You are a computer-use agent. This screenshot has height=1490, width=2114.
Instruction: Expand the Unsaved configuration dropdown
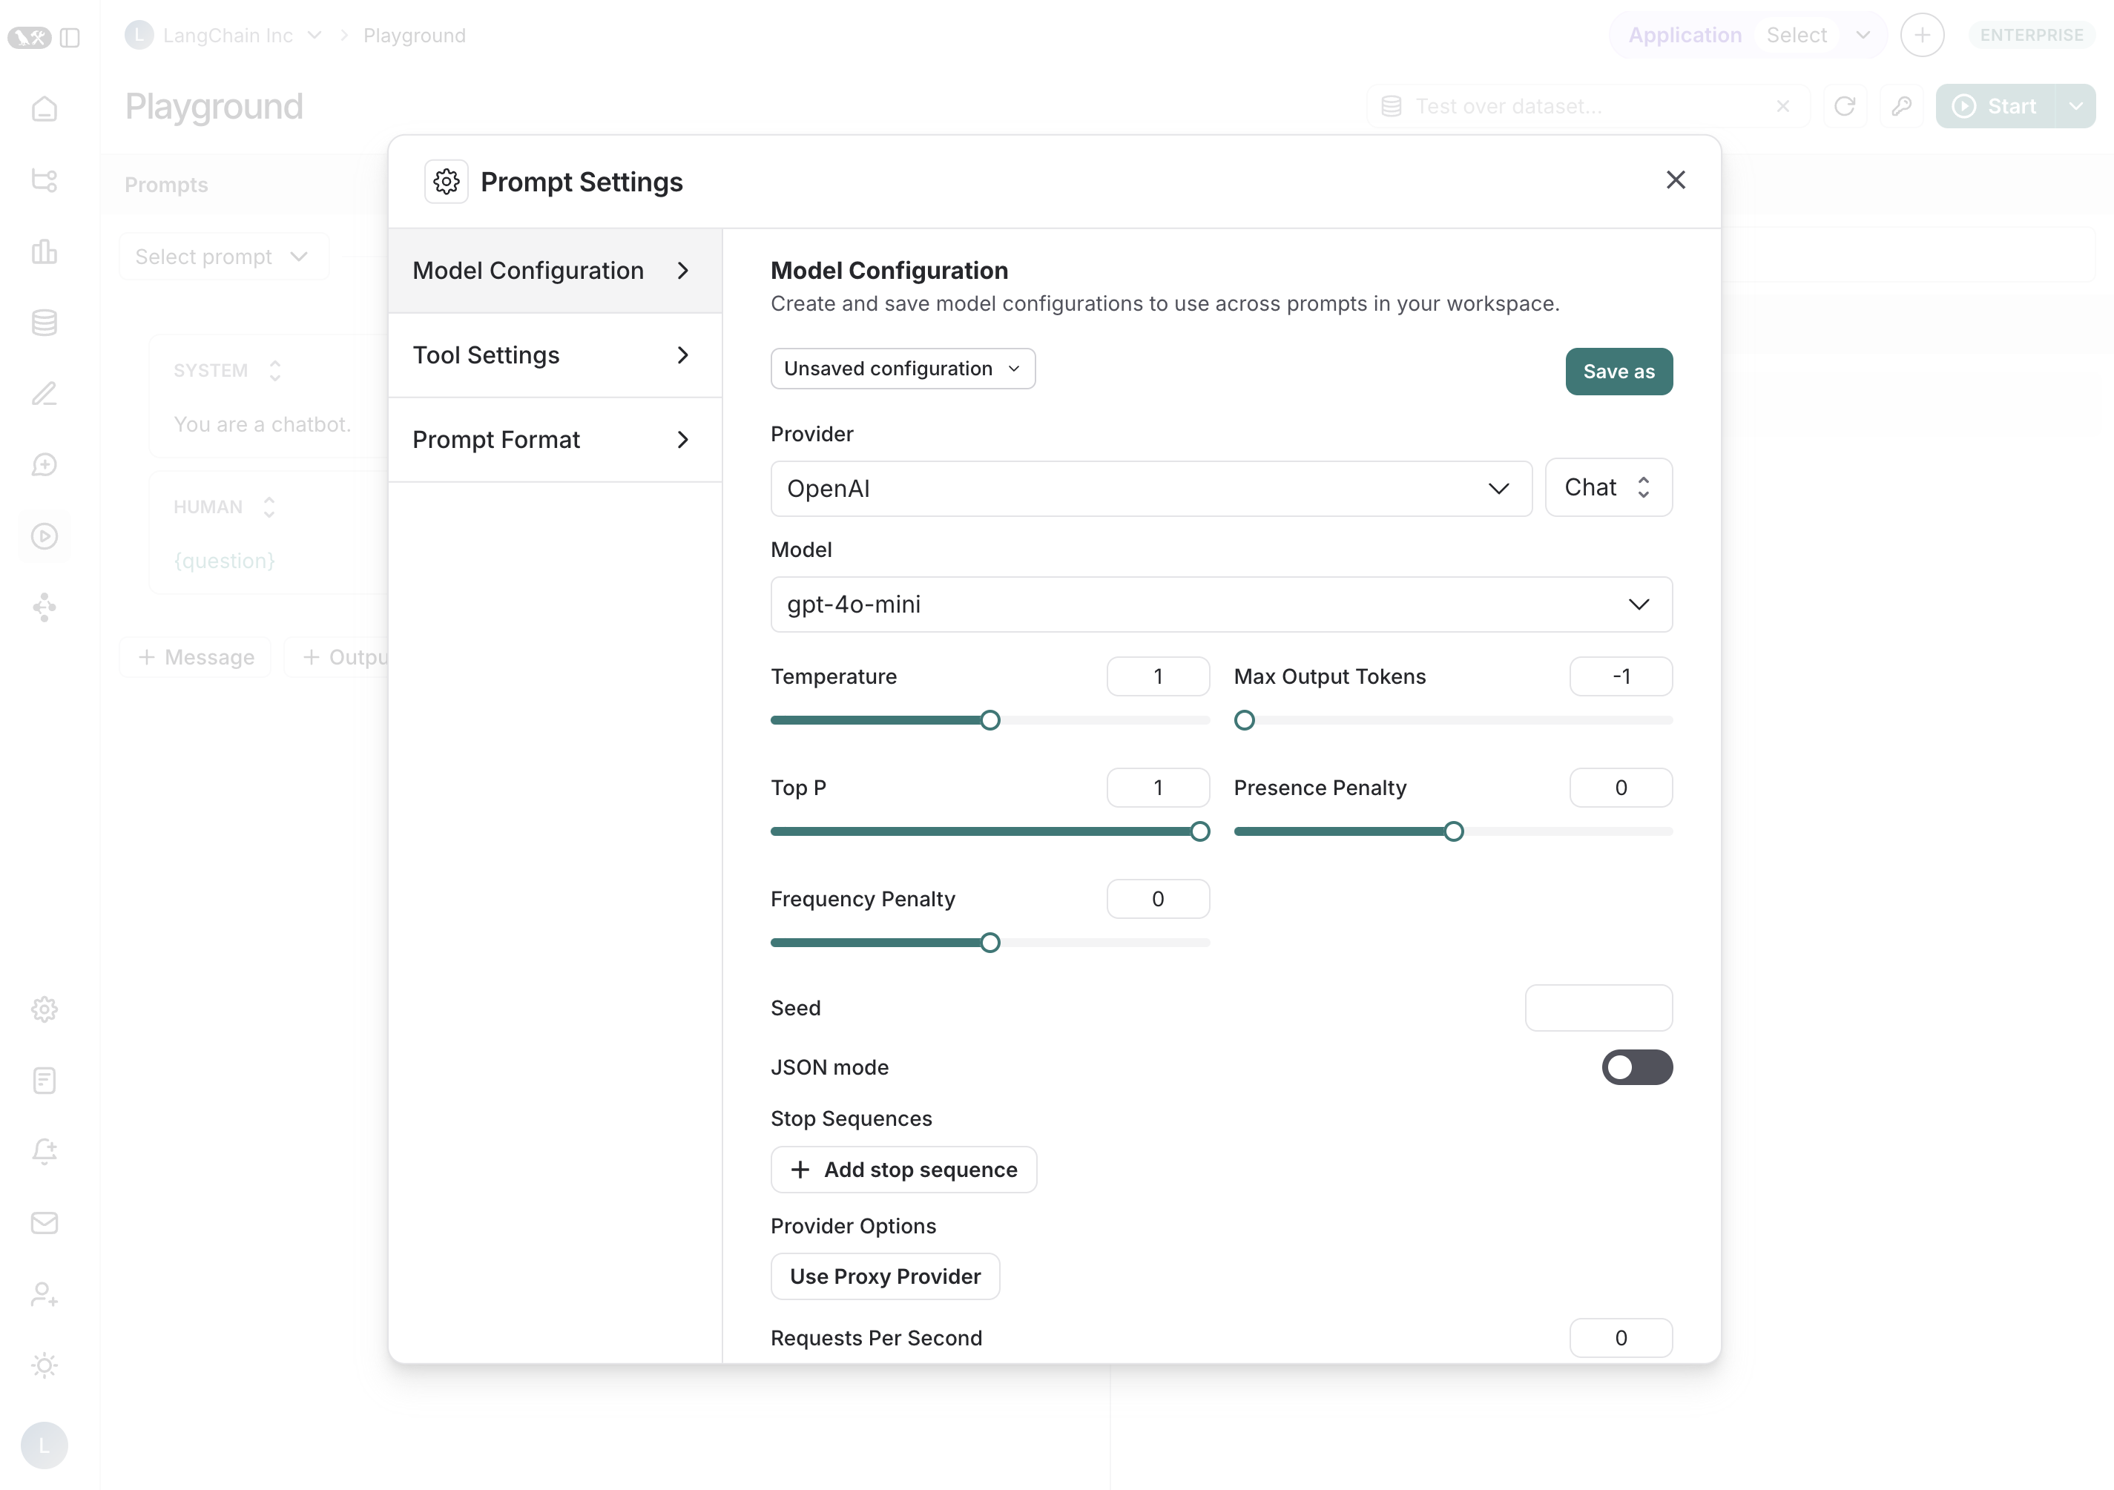902,369
